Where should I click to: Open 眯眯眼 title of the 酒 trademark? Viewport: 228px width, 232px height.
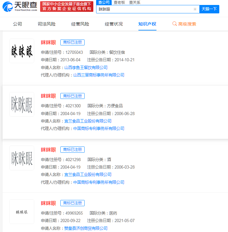[49, 150]
